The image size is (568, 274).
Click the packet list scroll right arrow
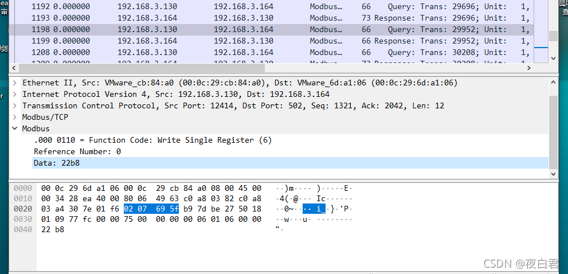point(529,68)
